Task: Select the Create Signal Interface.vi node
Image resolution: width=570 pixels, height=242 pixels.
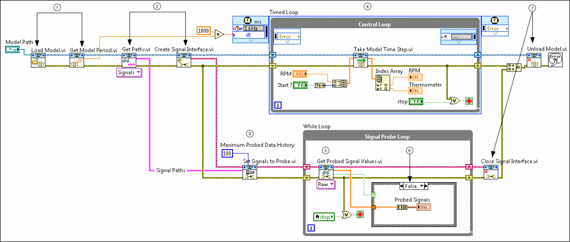Action: [x=183, y=61]
